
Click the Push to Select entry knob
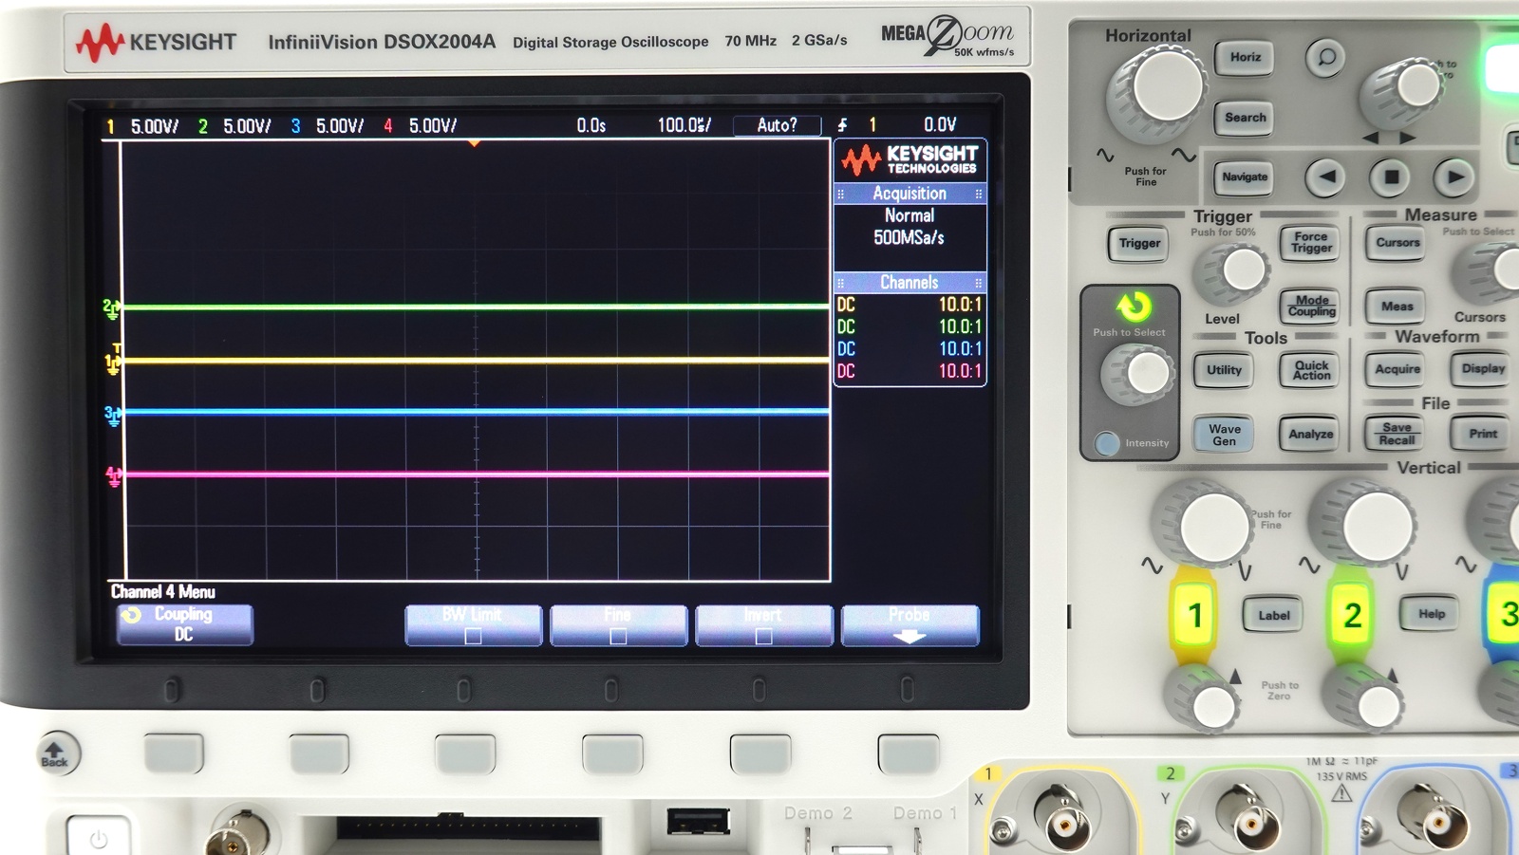coord(1139,374)
